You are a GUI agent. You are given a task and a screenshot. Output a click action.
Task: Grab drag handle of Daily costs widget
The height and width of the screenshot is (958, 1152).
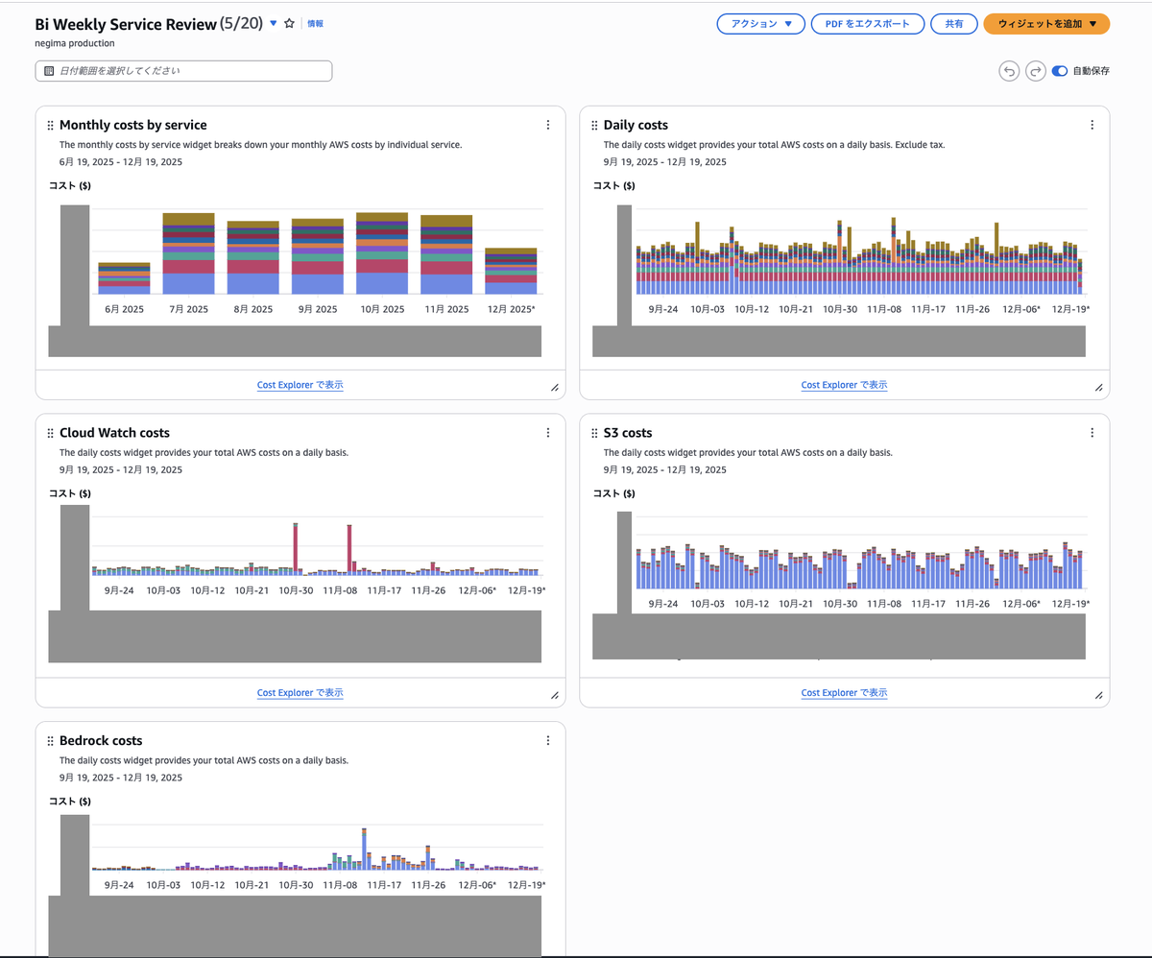(x=594, y=125)
